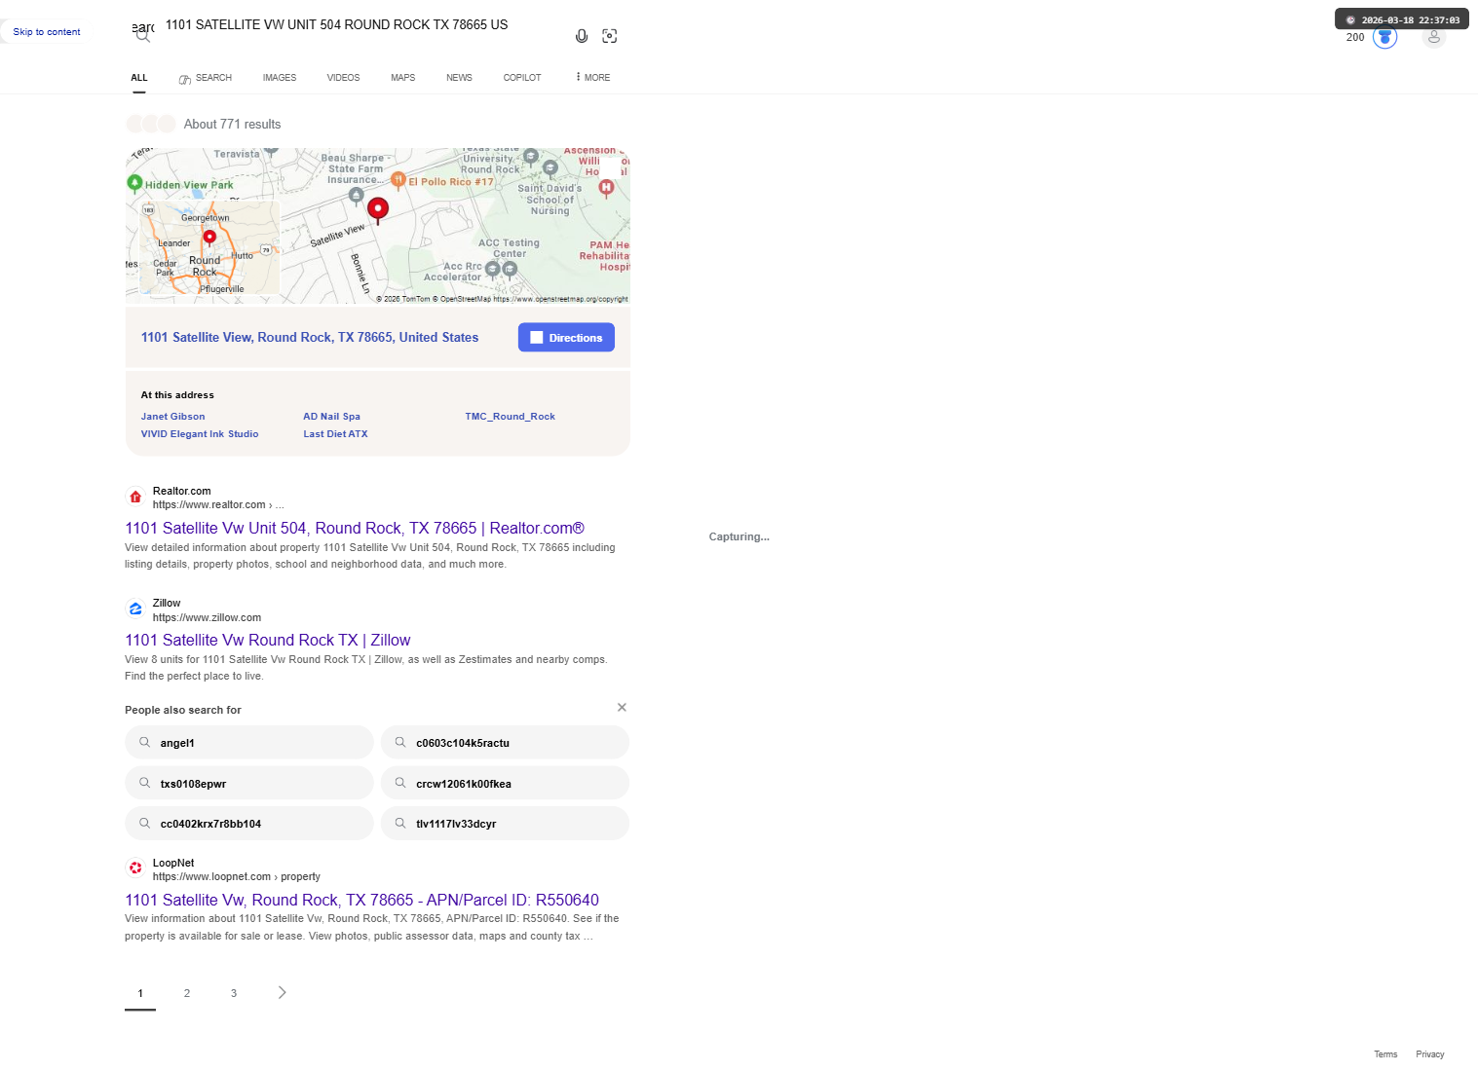Viewport: 1478px width, 1071px height.
Task: Click the search icon in the angel1 suggestion
Action: (x=144, y=742)
